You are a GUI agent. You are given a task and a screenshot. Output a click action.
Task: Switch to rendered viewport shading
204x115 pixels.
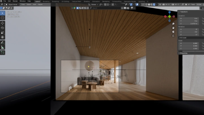tap(154, 5)
